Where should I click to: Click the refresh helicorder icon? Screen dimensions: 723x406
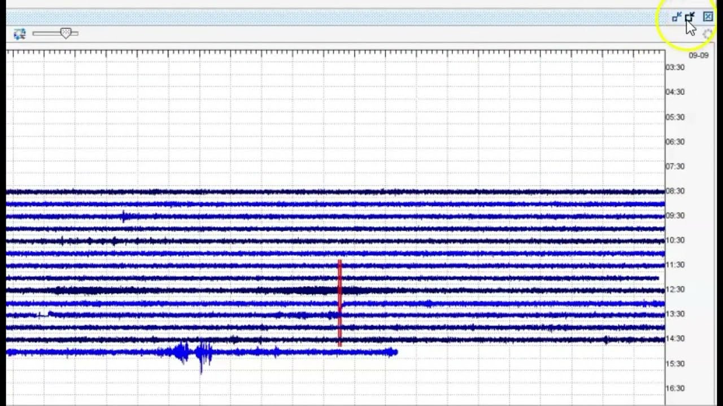(x=20, y=34)
